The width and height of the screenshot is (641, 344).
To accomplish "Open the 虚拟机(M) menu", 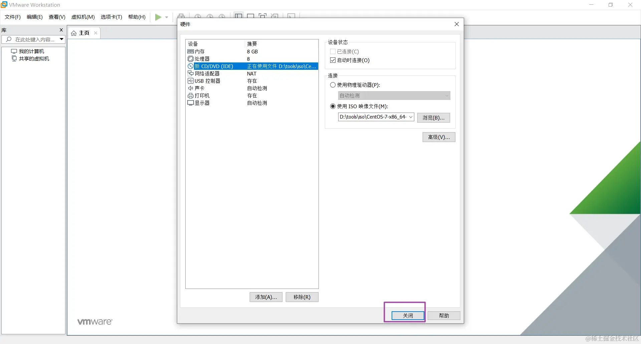I will point(83,17).
